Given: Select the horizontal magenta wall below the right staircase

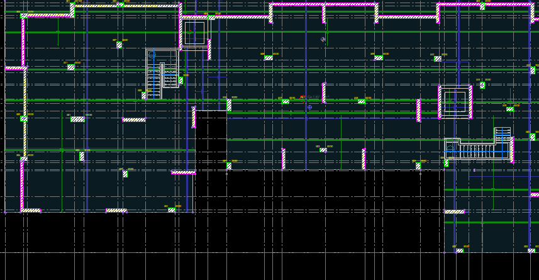Looking at the screenshot, I should pos(455,211).
